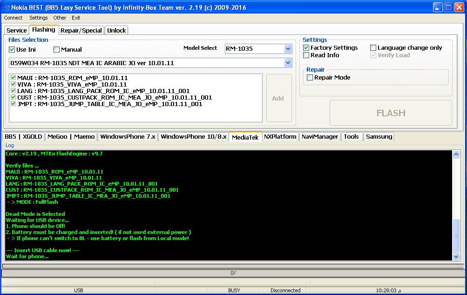Uncheck the MAUI file checkbox
Screen dimensions: 467x295
pyautogui.click(x=13, y=78)
